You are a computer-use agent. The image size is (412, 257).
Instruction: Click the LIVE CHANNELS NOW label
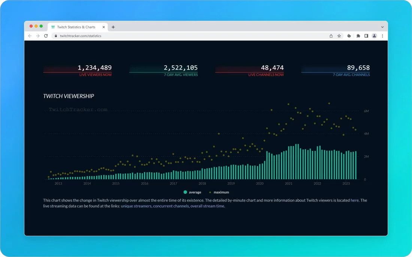pos(266,75)
